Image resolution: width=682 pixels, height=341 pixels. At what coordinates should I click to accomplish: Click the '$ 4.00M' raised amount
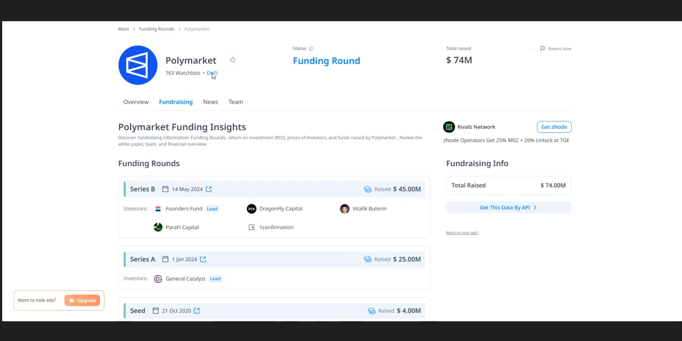(x=409, y=311)
